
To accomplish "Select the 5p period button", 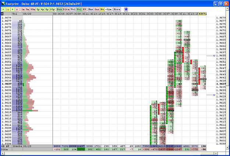I will coord(47,10).
